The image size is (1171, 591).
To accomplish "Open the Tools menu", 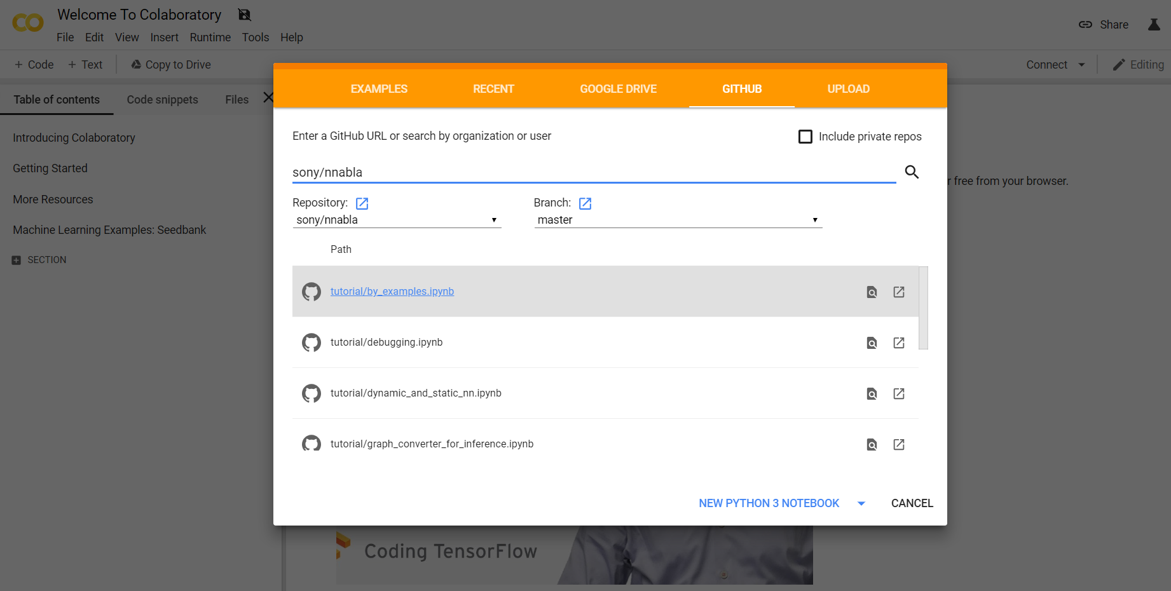I will pos(256,37).
